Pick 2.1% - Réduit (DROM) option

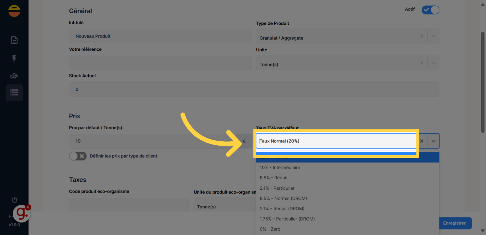click(348, 209)
